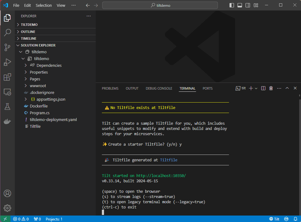Open the blue Tiltfile link in terminal
Viewport: 301px width, 222px height.
pos(169,160)
